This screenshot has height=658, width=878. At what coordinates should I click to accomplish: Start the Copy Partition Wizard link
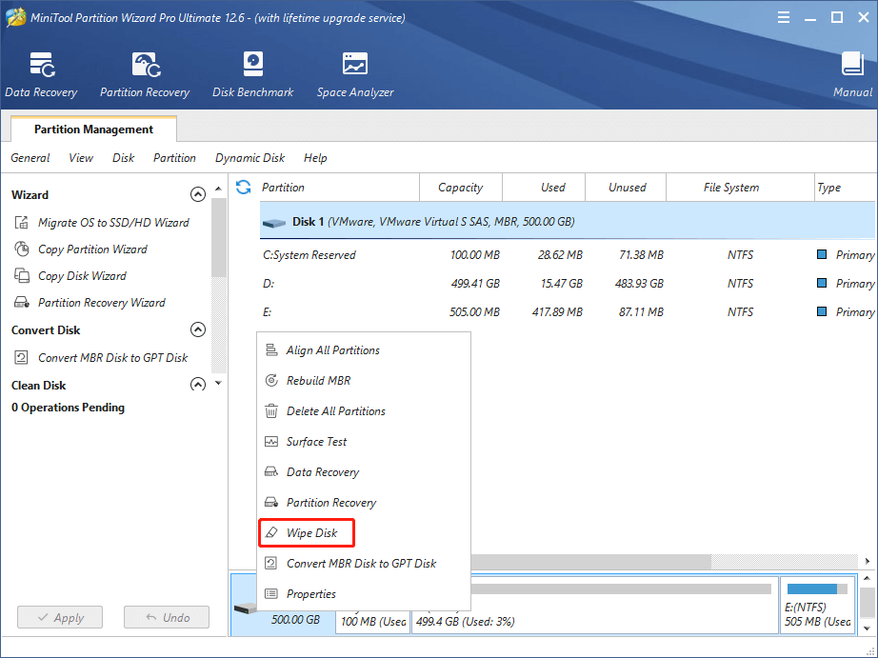tap(93, 249)
